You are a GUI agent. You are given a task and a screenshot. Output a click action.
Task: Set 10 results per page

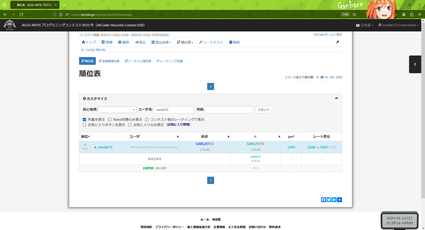point(317,77)
